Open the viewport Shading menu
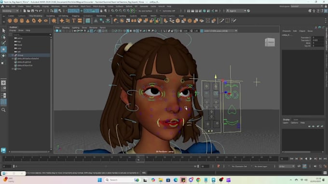The width and height of the screenshot is (328, 184). click(x=66, y=27)
